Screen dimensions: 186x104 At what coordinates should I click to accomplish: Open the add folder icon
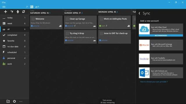tap(8, 101)
